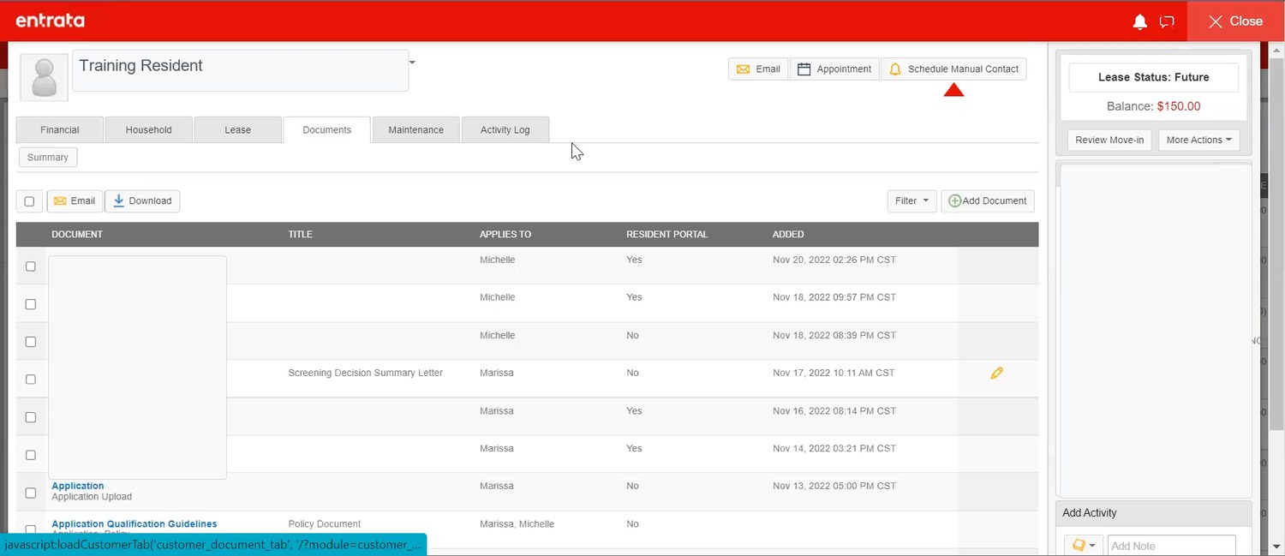1285x556 pixels.
Task: Open the Filter dropdown
Action: click(x=911, y=201)
